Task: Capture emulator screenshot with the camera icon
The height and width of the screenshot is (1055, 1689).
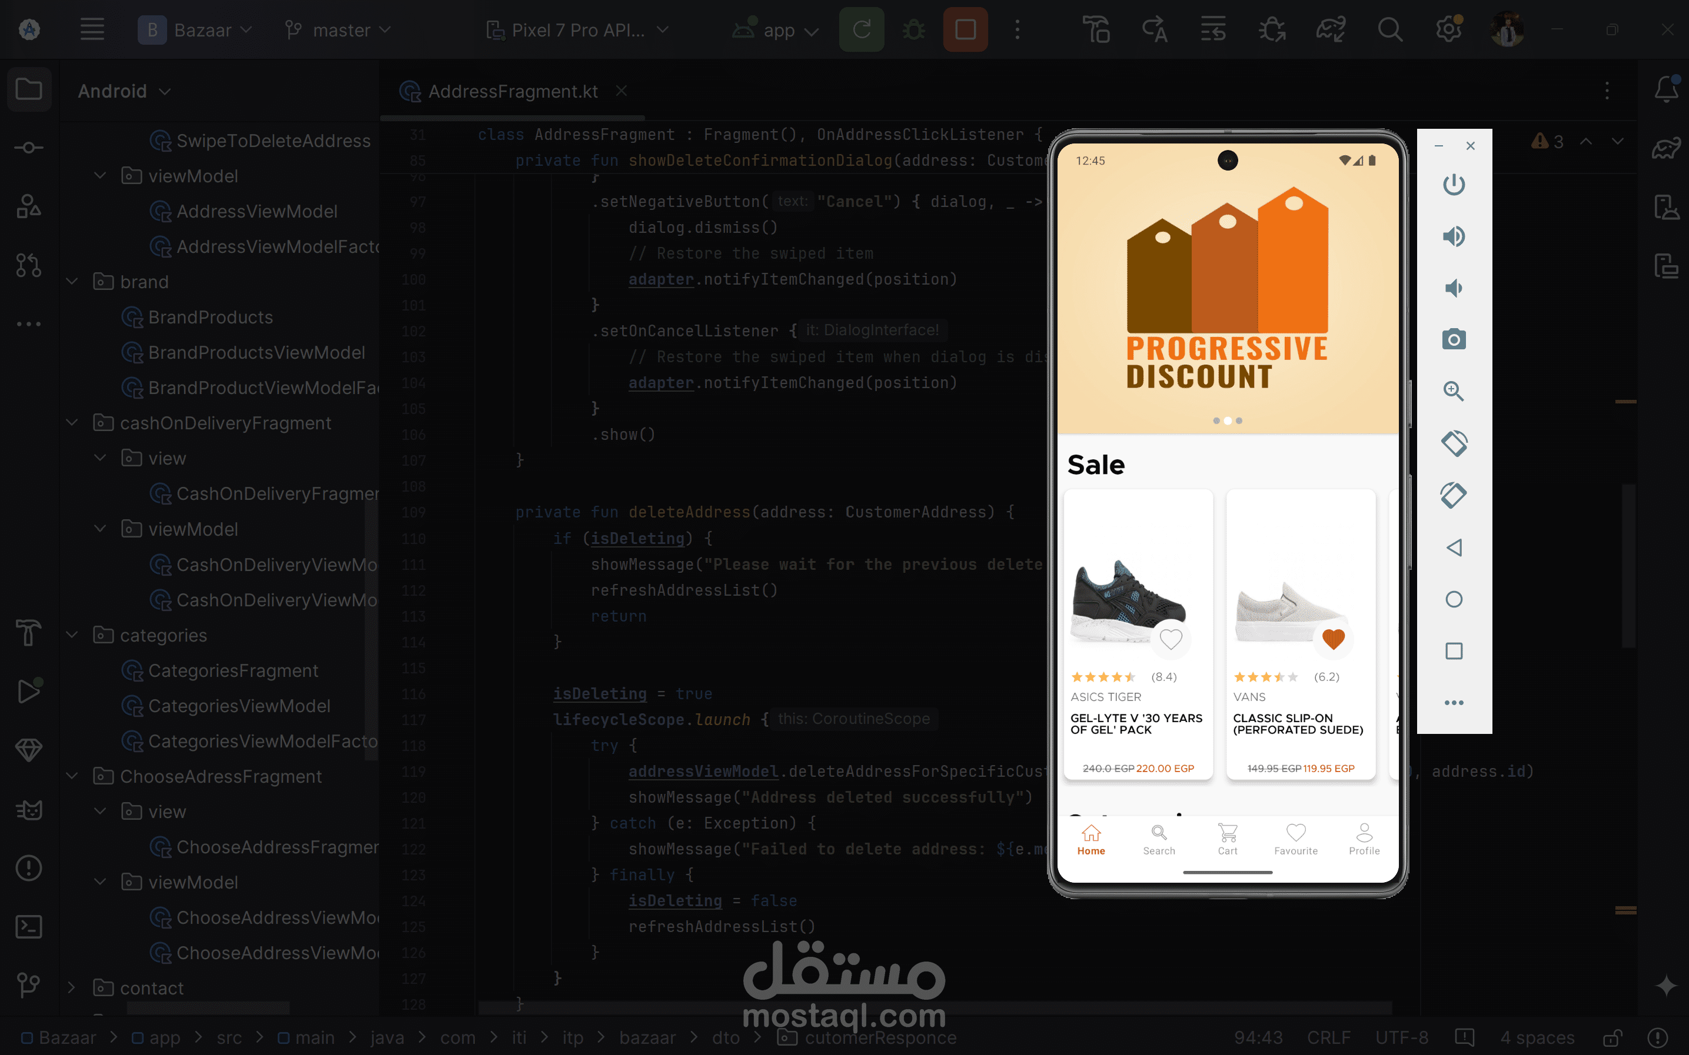Action: [x=1454, y=340]
